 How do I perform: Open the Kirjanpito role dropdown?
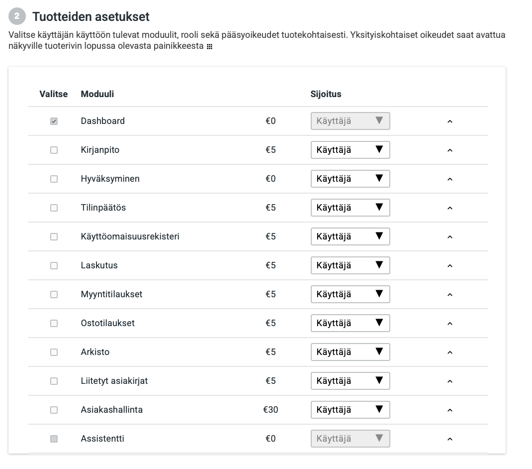pyautogui.click(x=350, y=150)
